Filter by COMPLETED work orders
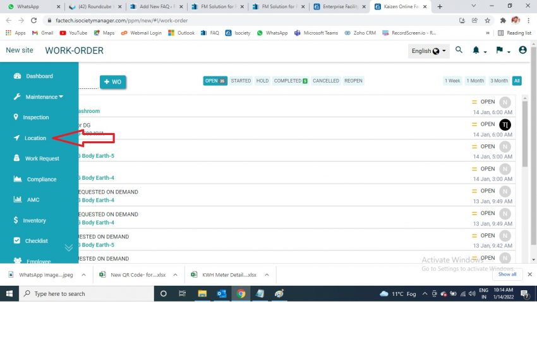The height and width of the screenshot is (352, 537). click(291, 81)
